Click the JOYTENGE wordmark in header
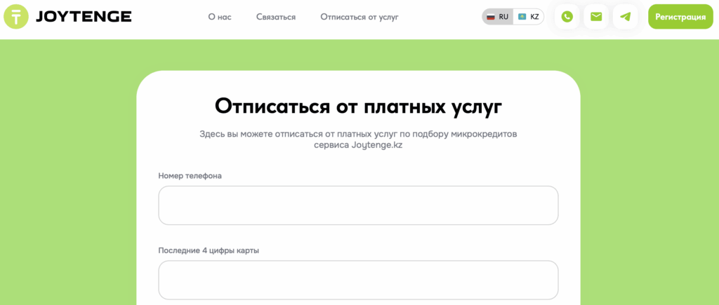 coord(83,16)
